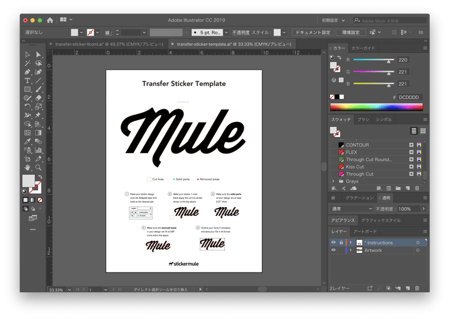Toggle visibility of Artwork layer
The image size is (450, 319).
coord(333,250)
